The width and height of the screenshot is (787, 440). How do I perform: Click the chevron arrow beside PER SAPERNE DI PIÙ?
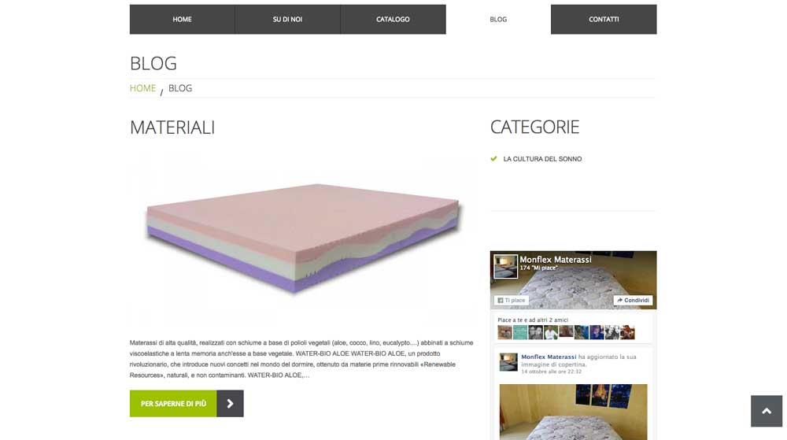(x=231, y=403)
